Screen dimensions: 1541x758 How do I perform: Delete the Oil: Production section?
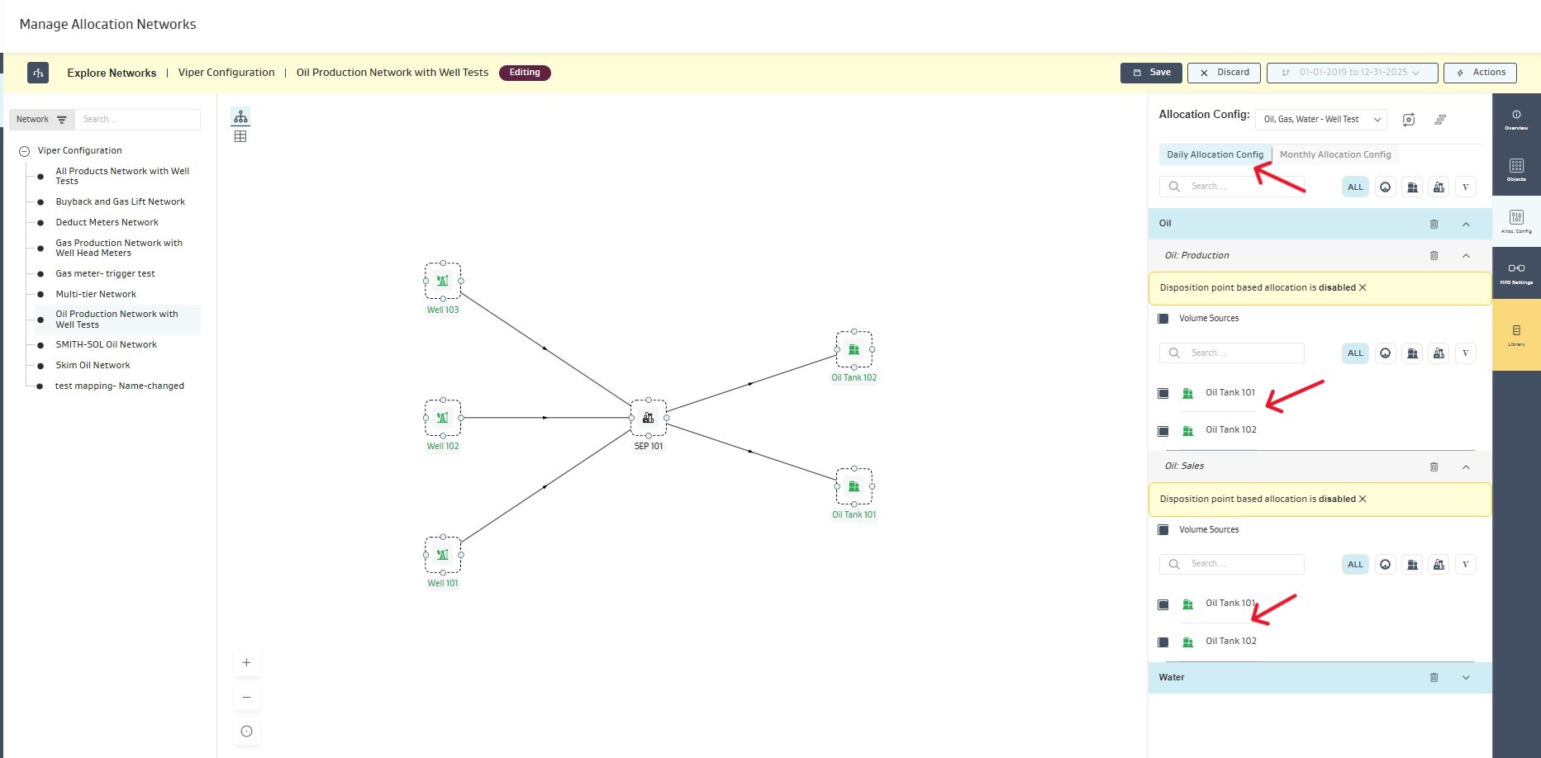[x=1434, y=256]
